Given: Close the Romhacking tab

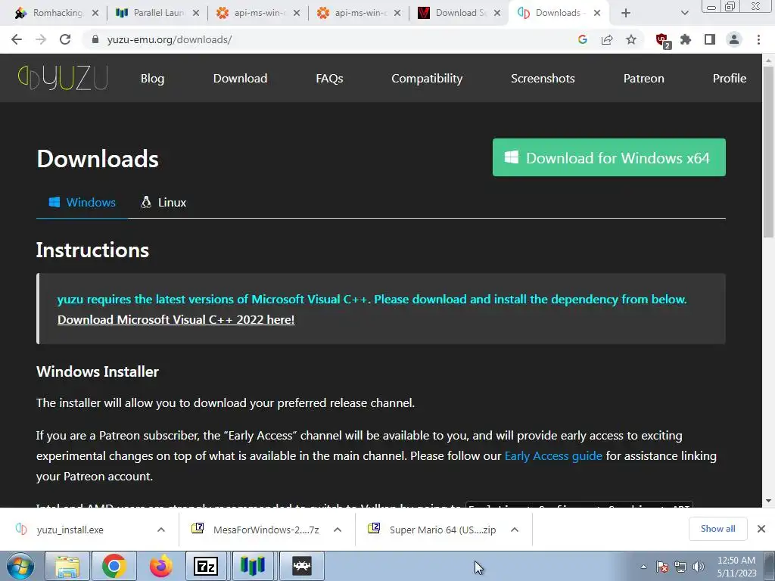Looking at the screenshot, I should (95, 14).
